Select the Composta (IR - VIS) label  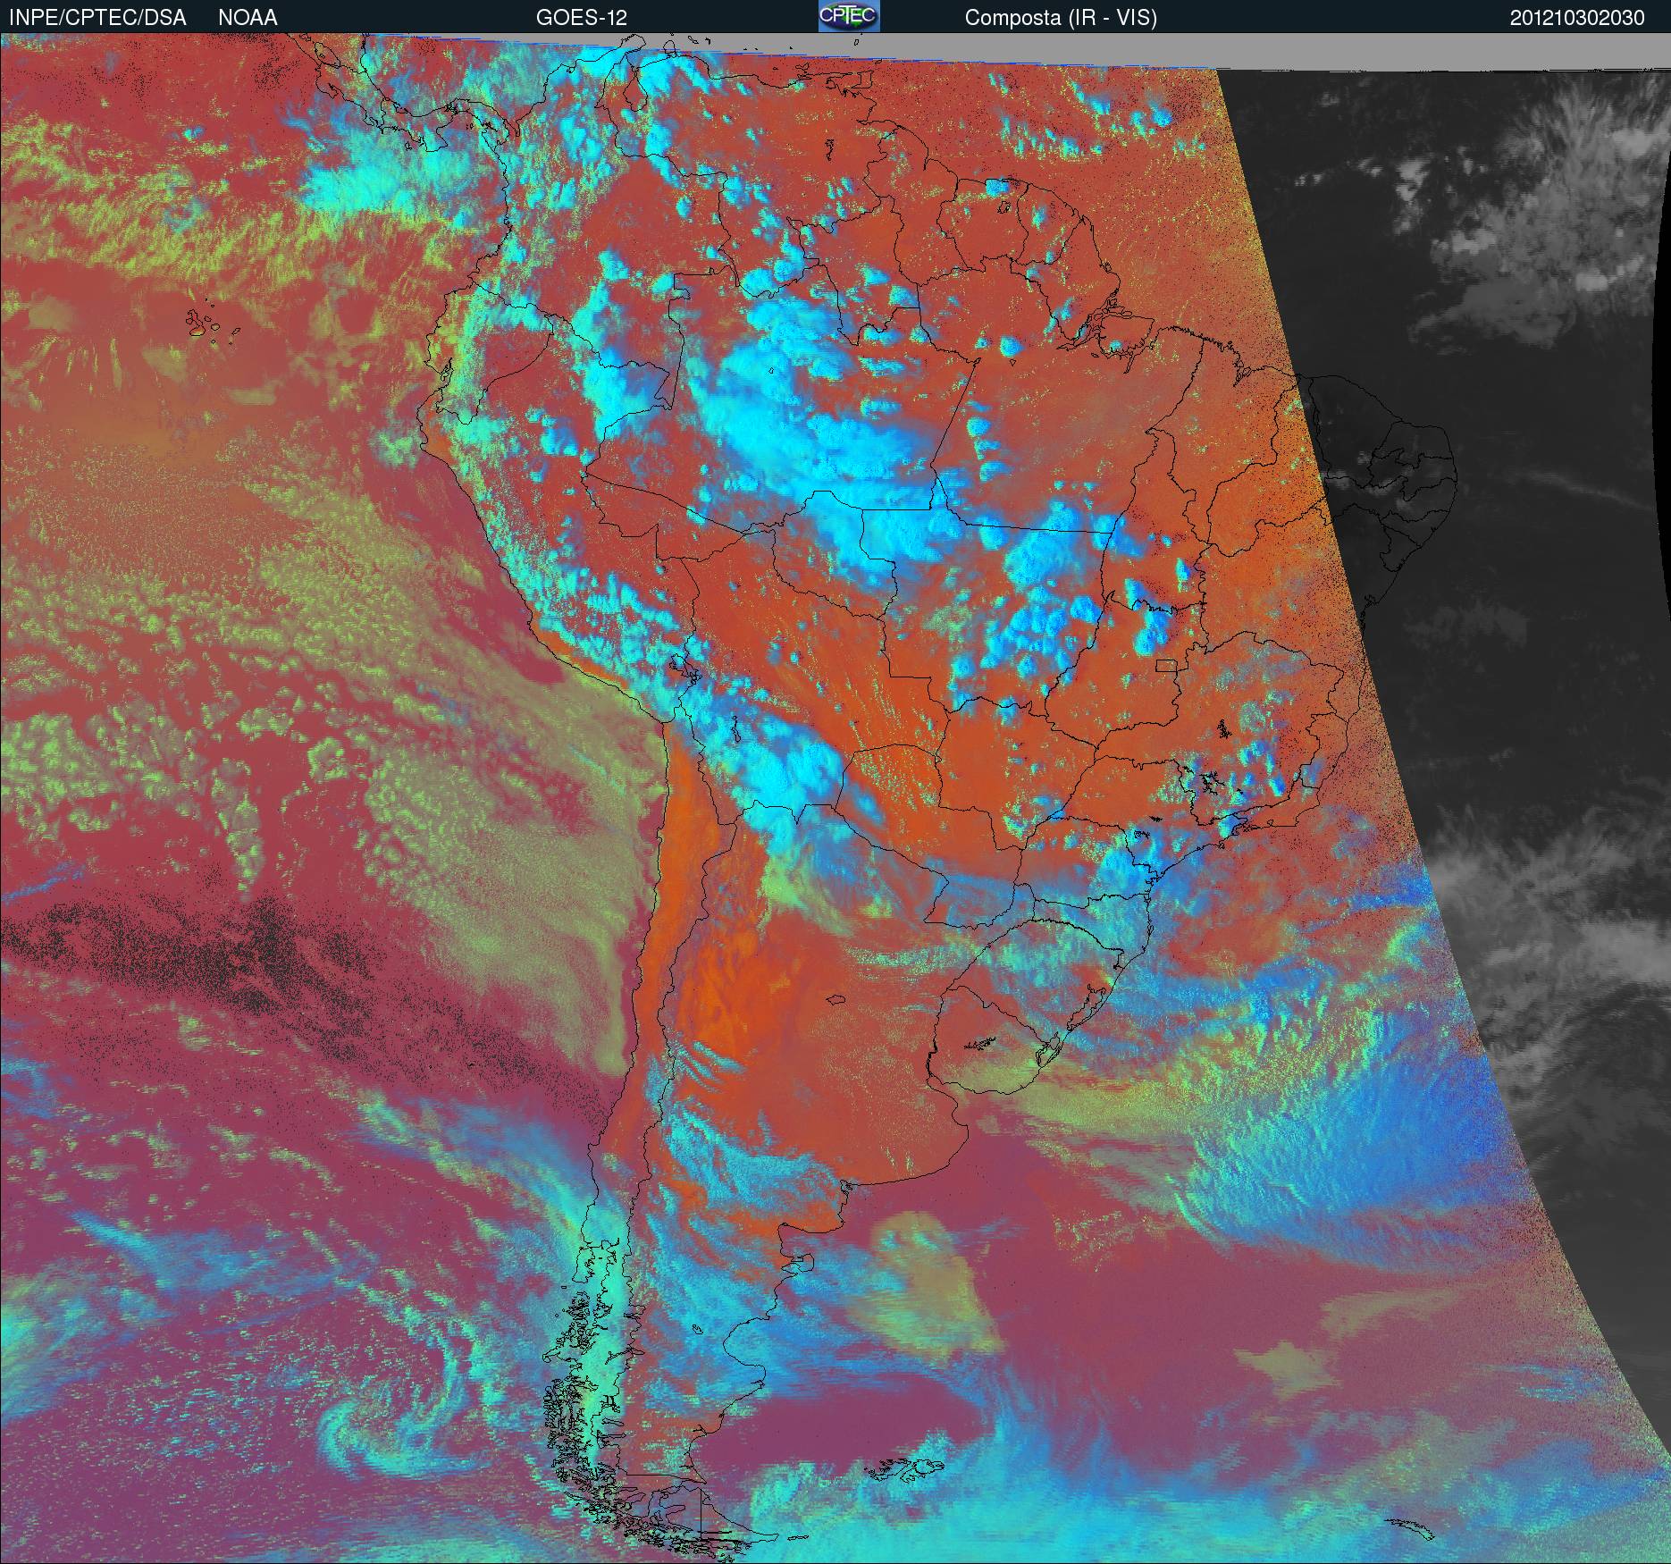click(1061, 19)
